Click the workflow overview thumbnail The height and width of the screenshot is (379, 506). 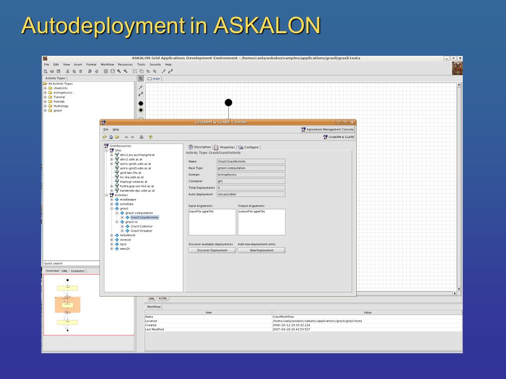point(89,305)
